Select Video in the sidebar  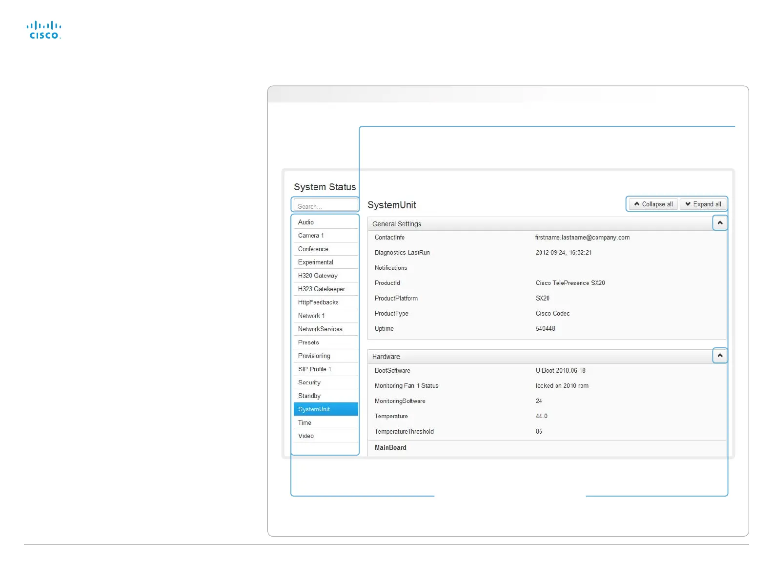[x=325, y=436]
